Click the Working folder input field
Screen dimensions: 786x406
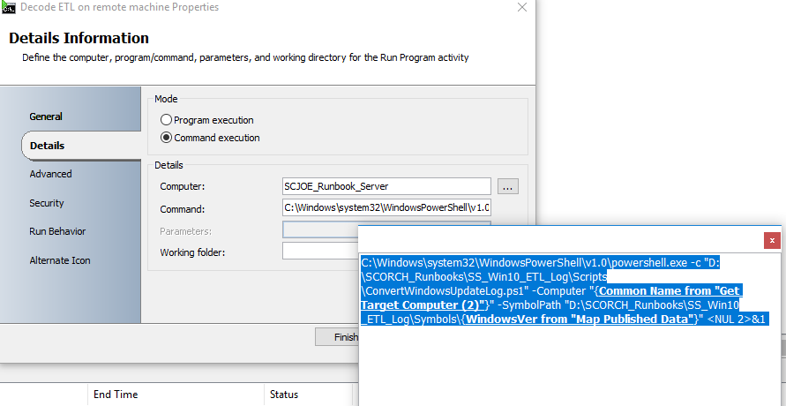tap(321, 252)
